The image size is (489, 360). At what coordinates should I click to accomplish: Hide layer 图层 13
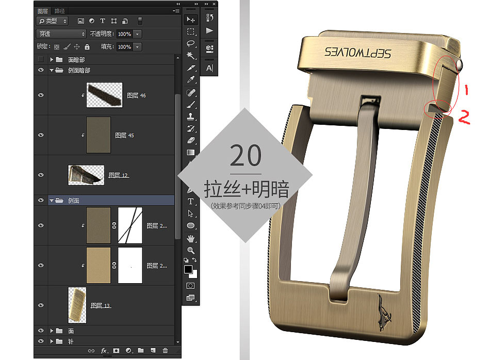pos(41,305)
